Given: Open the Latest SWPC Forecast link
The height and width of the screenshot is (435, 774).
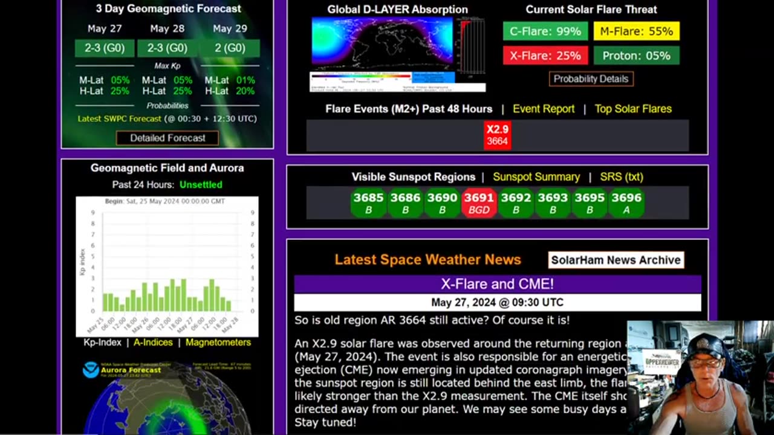Looking at the screenshot, I should coord(120,118).
